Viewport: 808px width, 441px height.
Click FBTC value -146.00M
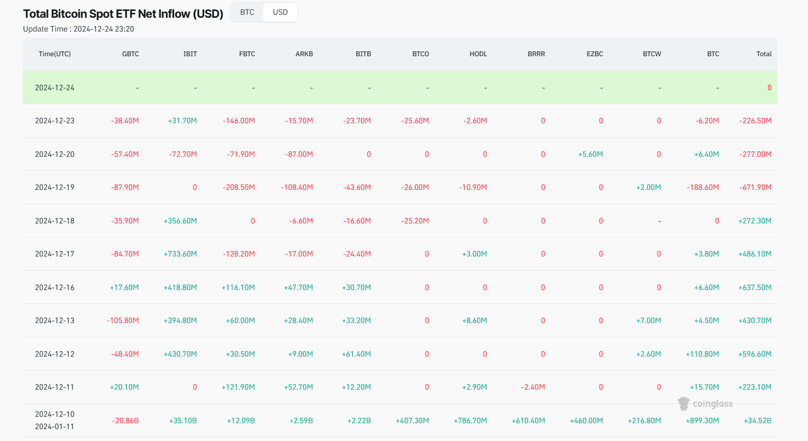click(239, 121)
